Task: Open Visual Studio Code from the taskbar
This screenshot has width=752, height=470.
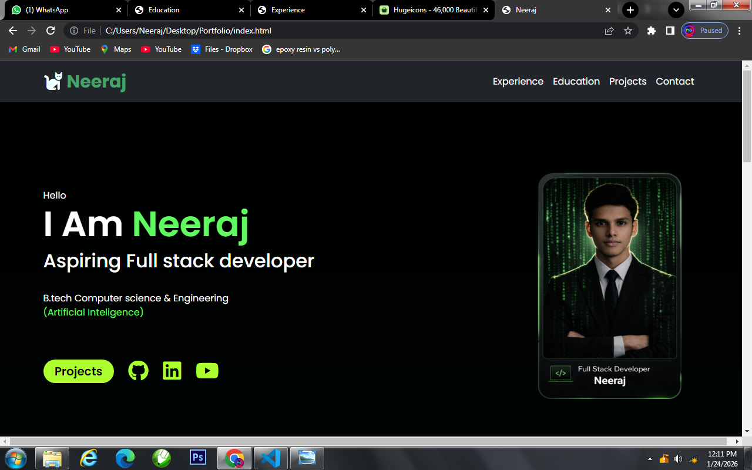Action: 270,458
